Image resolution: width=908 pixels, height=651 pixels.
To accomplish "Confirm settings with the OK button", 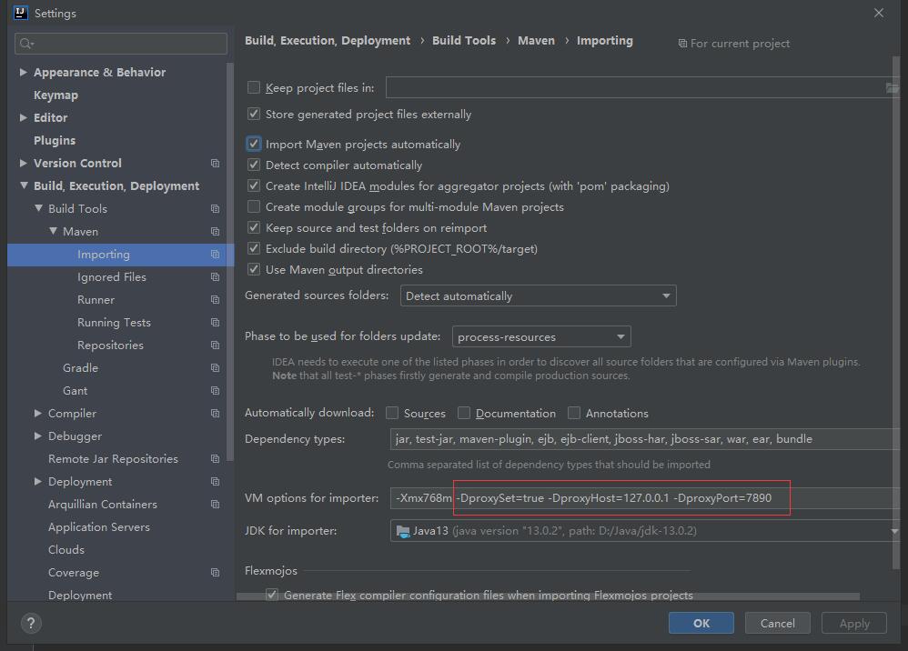I will coord(701,623).
